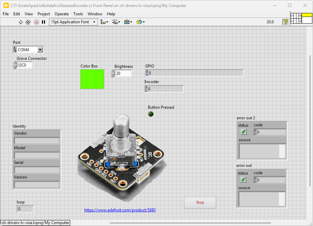
Task: Click the green Color Box swatch
Action: pos(92,79)
